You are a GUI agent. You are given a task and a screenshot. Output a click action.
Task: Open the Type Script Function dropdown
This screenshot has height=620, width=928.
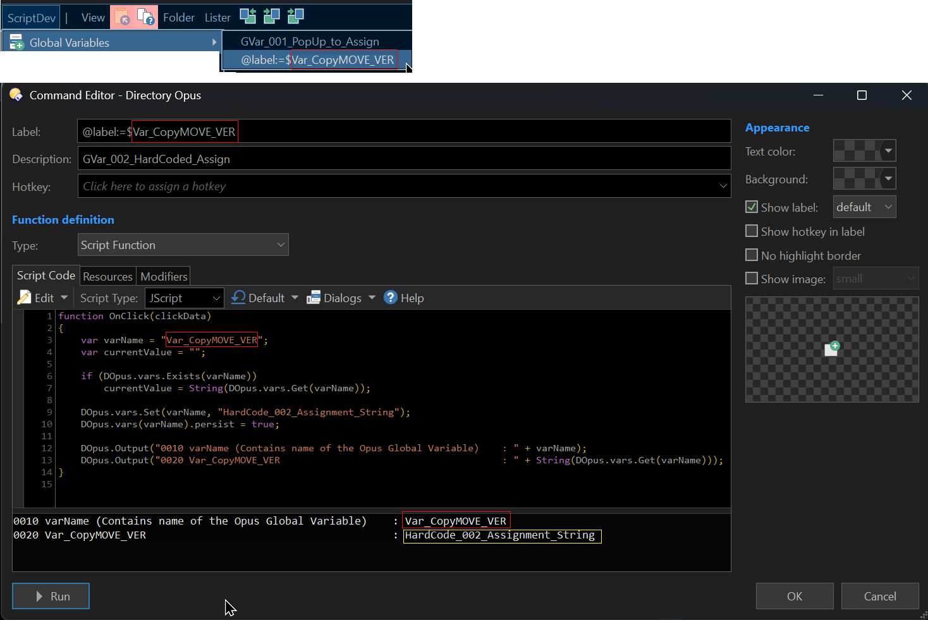[183, 245]
